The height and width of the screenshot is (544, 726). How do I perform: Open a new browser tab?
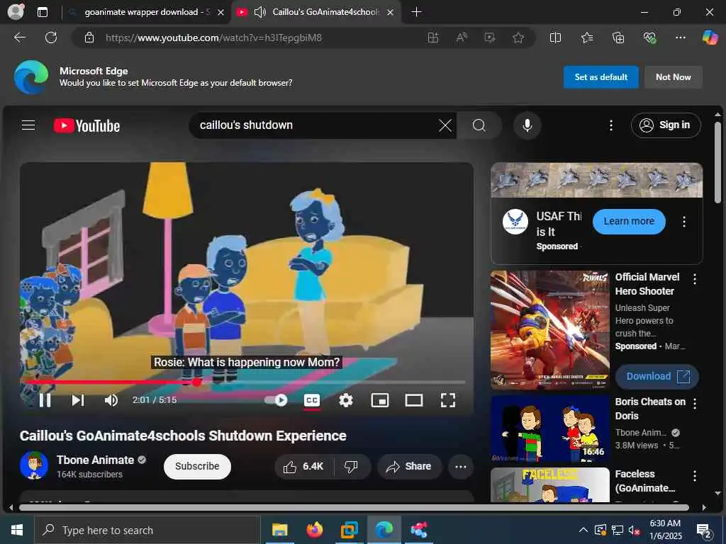click(x=416, y=12)
